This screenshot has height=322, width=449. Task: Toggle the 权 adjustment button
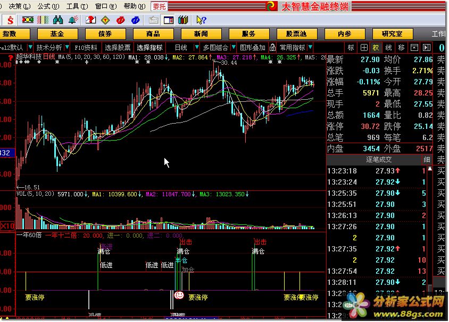pyautogui.click(x=376, y=47)
